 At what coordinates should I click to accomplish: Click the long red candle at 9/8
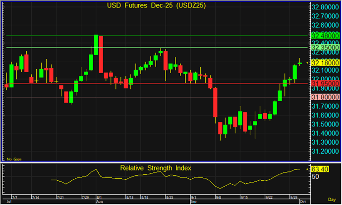(216, 102)
